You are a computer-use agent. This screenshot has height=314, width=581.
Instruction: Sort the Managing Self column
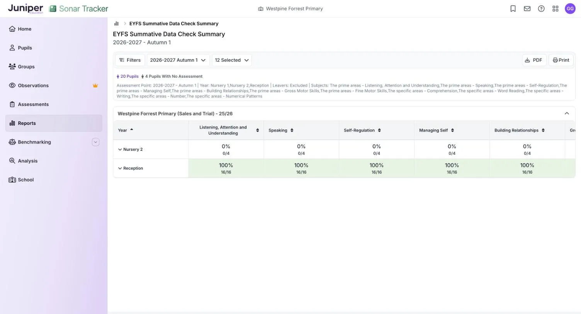pyautogui.click(x=452, y=130)
